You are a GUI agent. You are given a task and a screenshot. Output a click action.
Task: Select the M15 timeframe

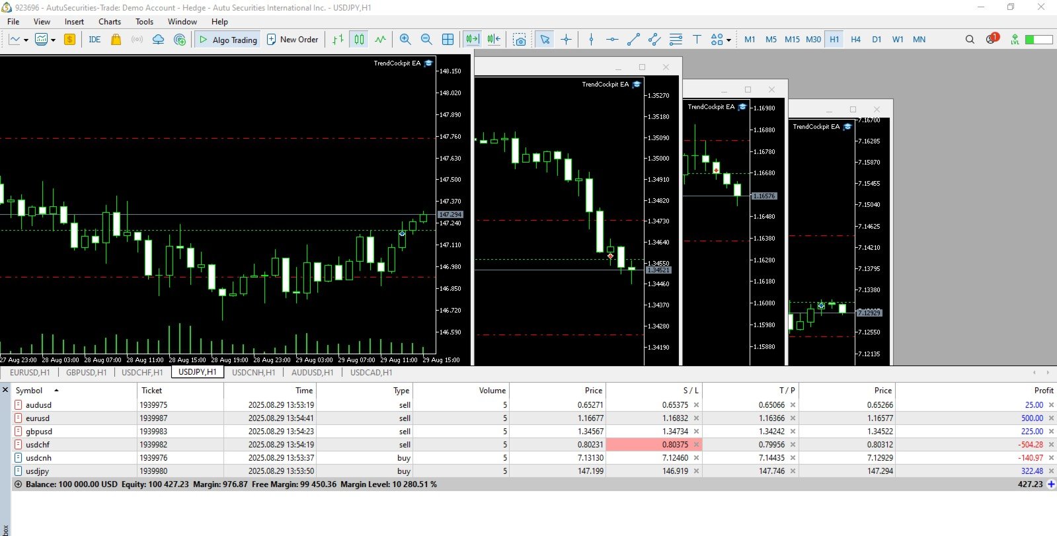pos(792,40)
